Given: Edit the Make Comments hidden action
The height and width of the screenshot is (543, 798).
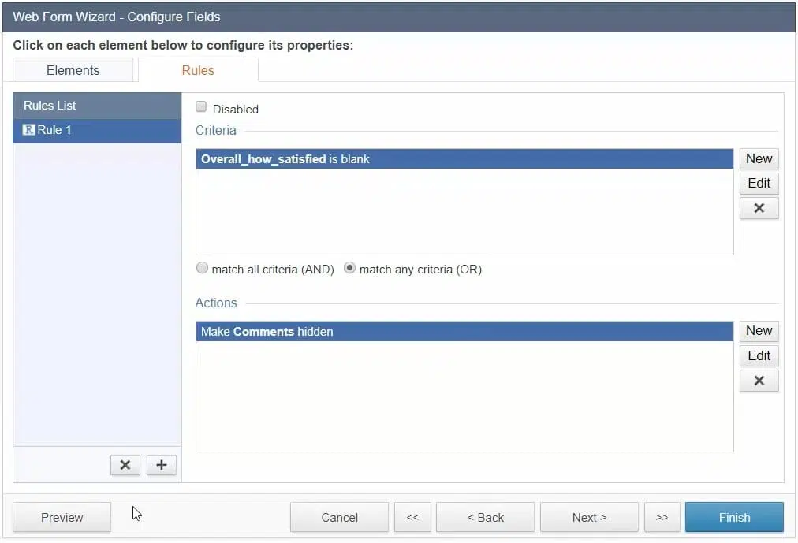Looking at the screenshot, I should (x=759, y=355).
